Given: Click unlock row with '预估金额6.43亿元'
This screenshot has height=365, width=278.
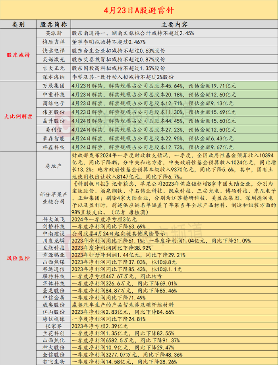Looking at the screenshot, I should pos(174,138).
